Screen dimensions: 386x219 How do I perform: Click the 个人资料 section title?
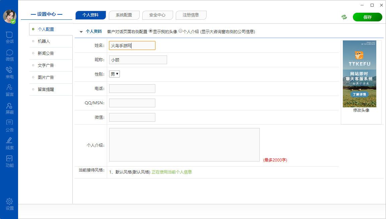tap(93, 31)
